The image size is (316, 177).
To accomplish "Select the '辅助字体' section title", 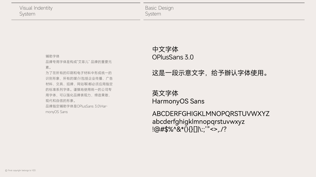I will pos(52,56).
